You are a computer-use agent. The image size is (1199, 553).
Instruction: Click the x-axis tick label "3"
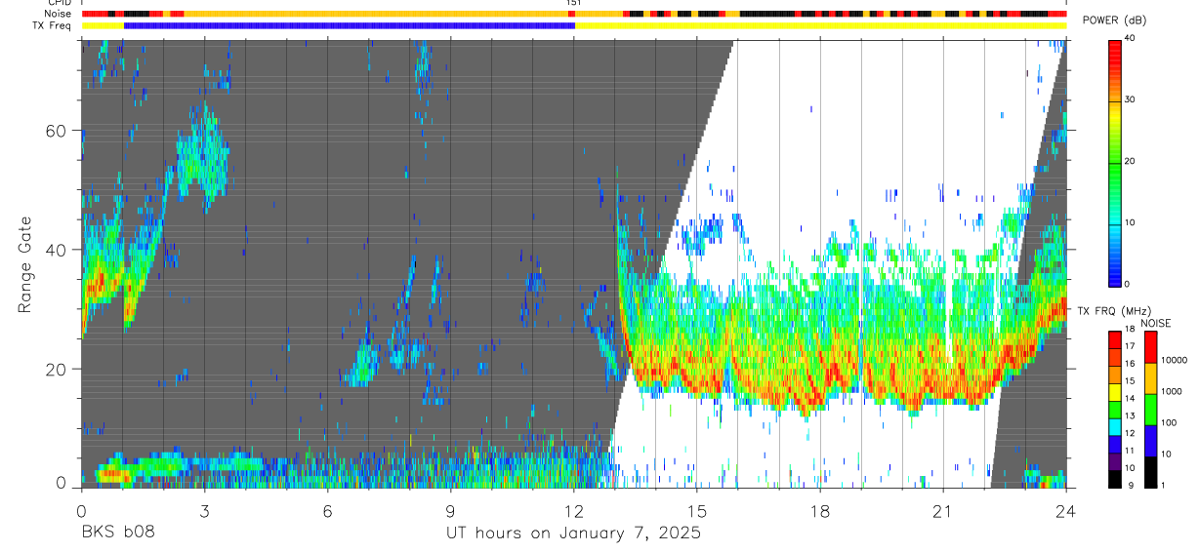204,511
